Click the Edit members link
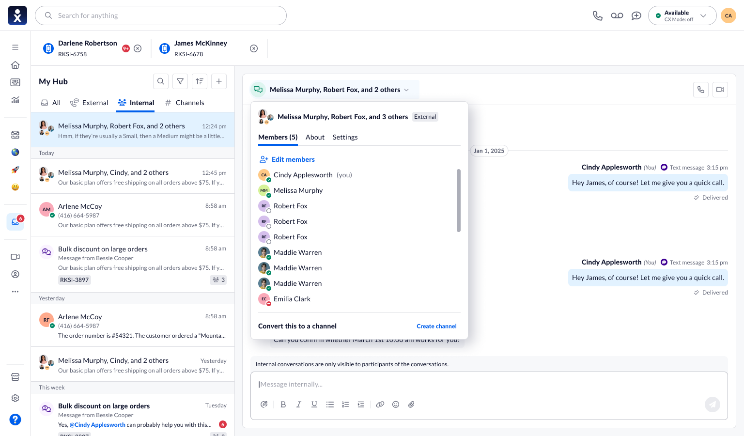The height and width of the screenshot is (436, 744). (x=287, y=159)
